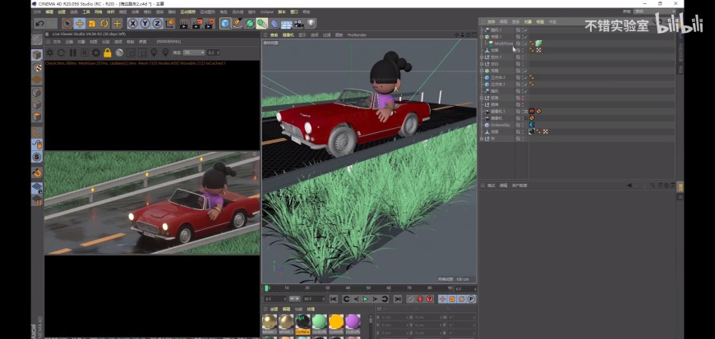Select the Rotate tool in the toolbar

(104, 24)
